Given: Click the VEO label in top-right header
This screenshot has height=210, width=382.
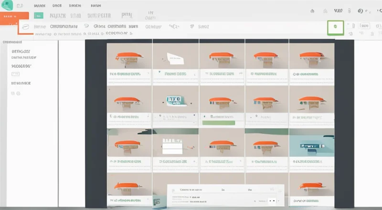Looking at the screenshot, I should (339, 10).
